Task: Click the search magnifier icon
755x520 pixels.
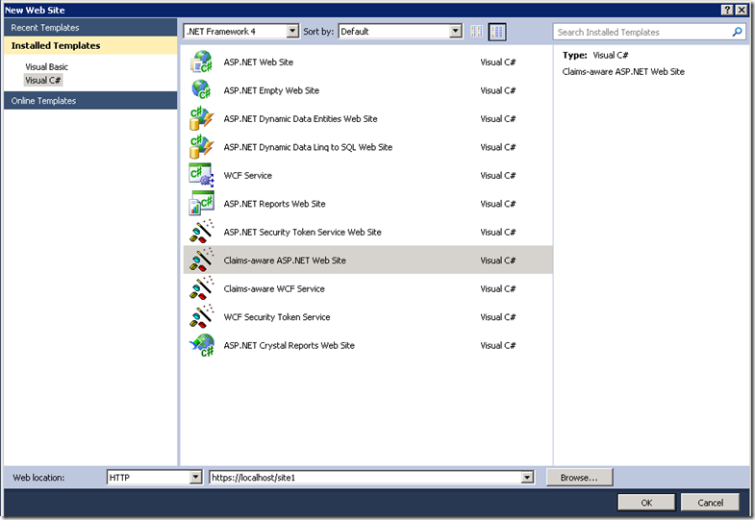Action: [737, 33]
